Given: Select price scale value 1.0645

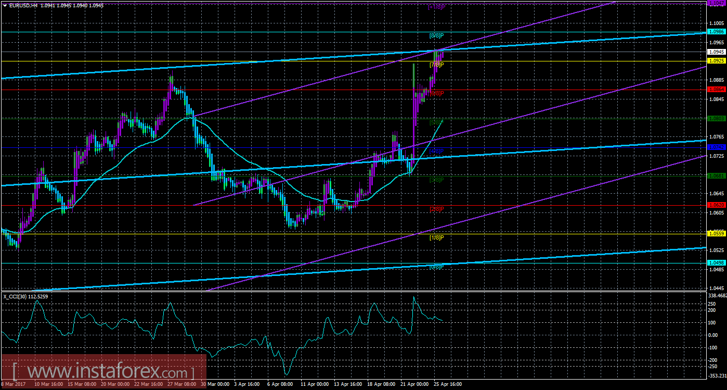Looking at the screenshot, I should pos(717,194).
